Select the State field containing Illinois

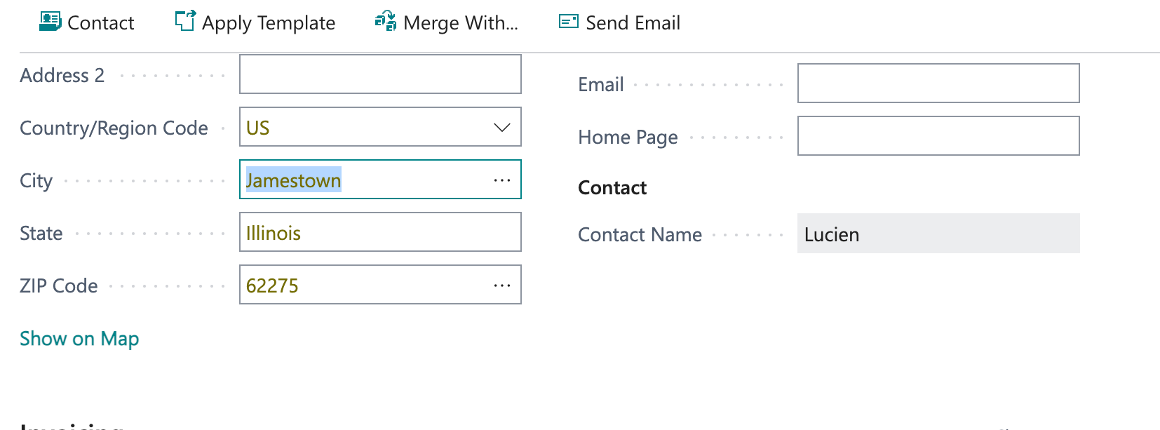[x=379, y=232]
